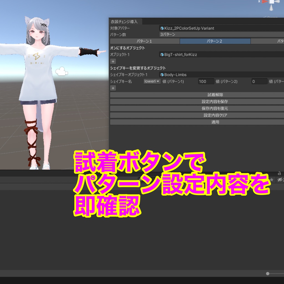This screenshot has width=284, height=284.
Task: Open the 3パターン pattern count selector
Action: point(194,34)
